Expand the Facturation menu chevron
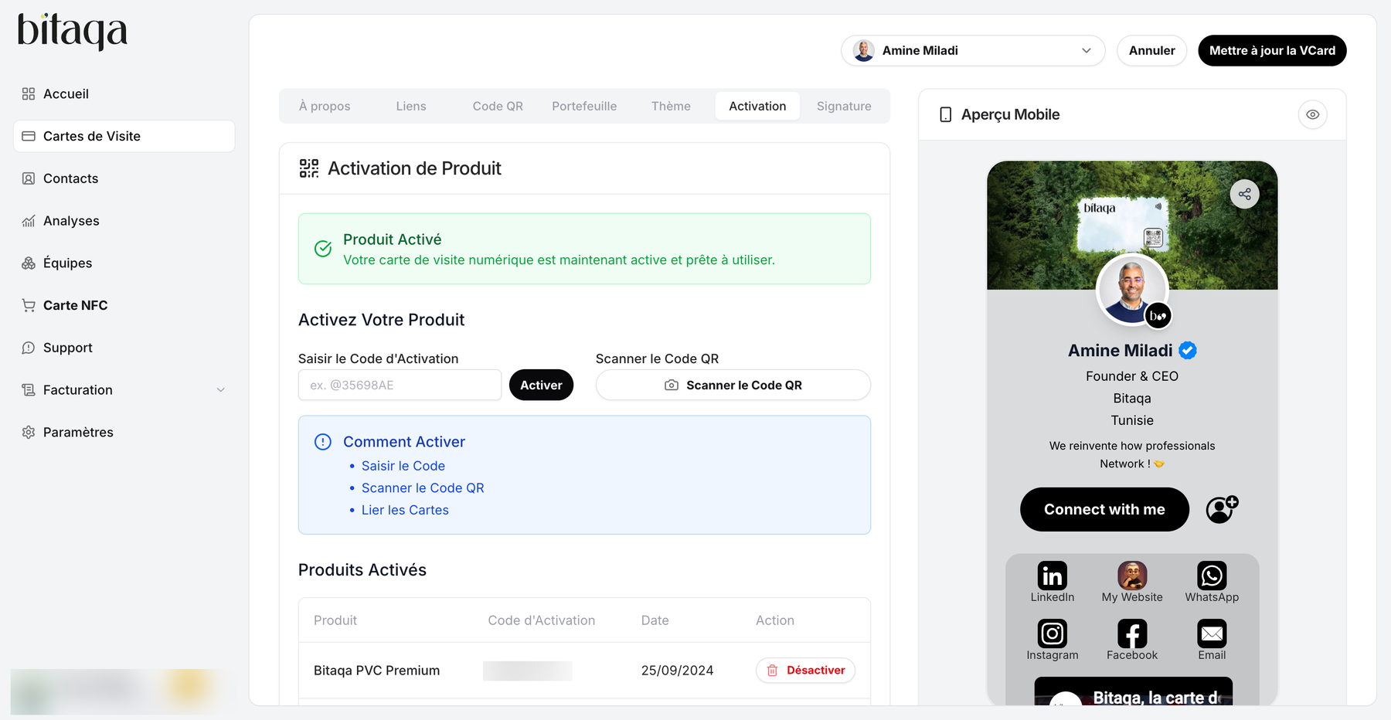 click(221, 390)
